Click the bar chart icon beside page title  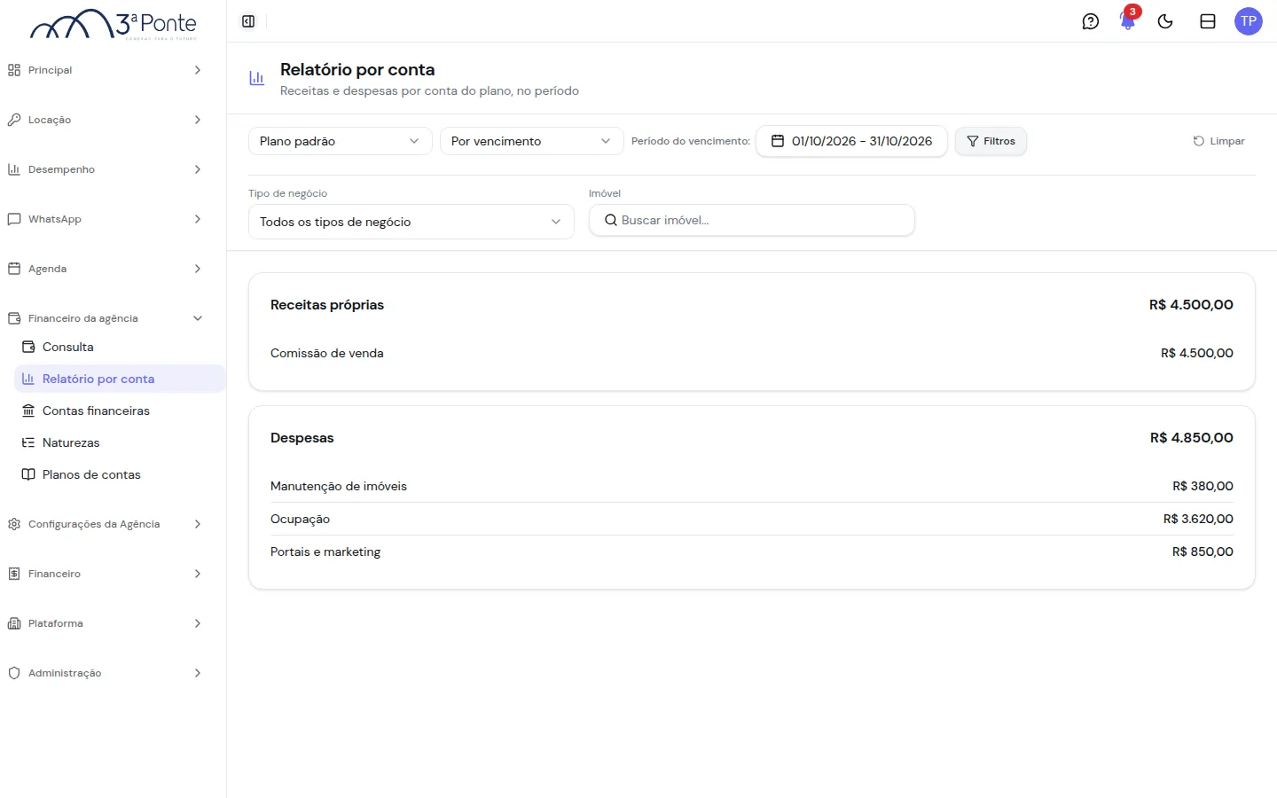pyautogui.click(x=257, y=78)
